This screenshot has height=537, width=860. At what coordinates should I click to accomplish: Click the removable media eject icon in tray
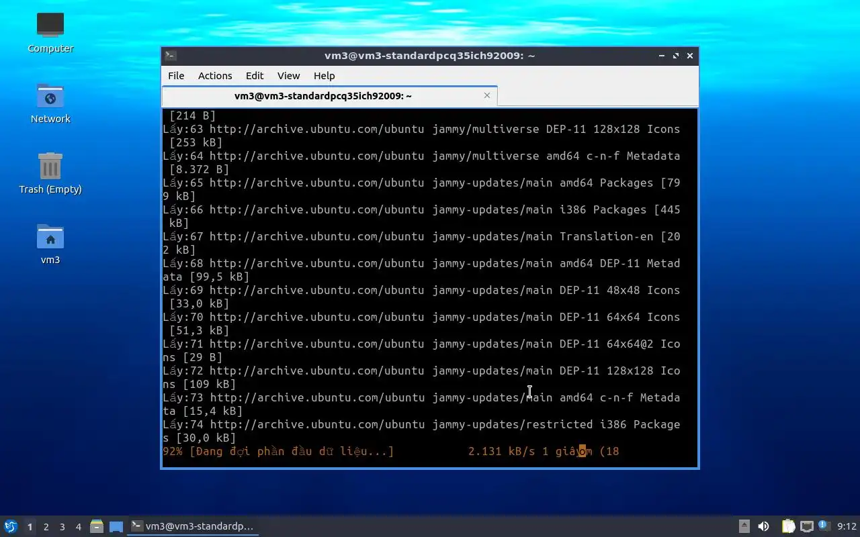[x=744, y=526]
